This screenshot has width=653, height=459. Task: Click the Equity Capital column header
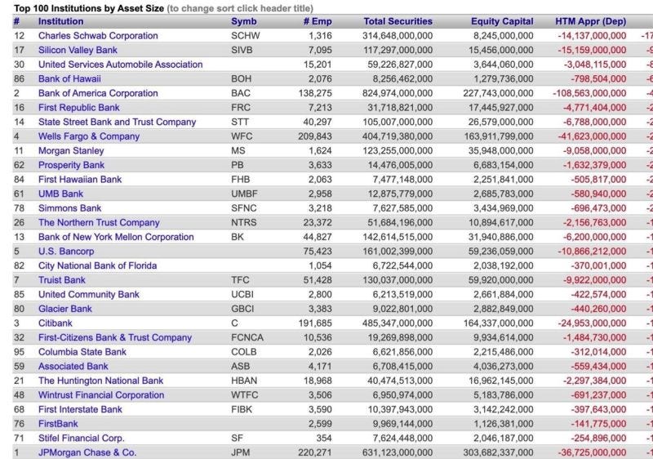[502, 21]
